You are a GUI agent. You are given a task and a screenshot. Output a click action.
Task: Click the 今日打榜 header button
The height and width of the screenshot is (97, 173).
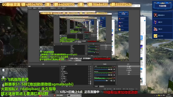(x=162, y=6)
